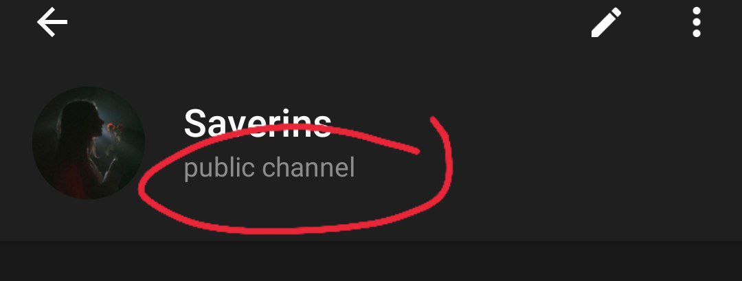The height and width of the screenshot is (281, 742).
Task: View the Saverins channel profile photo
Action: coord(89,142)
